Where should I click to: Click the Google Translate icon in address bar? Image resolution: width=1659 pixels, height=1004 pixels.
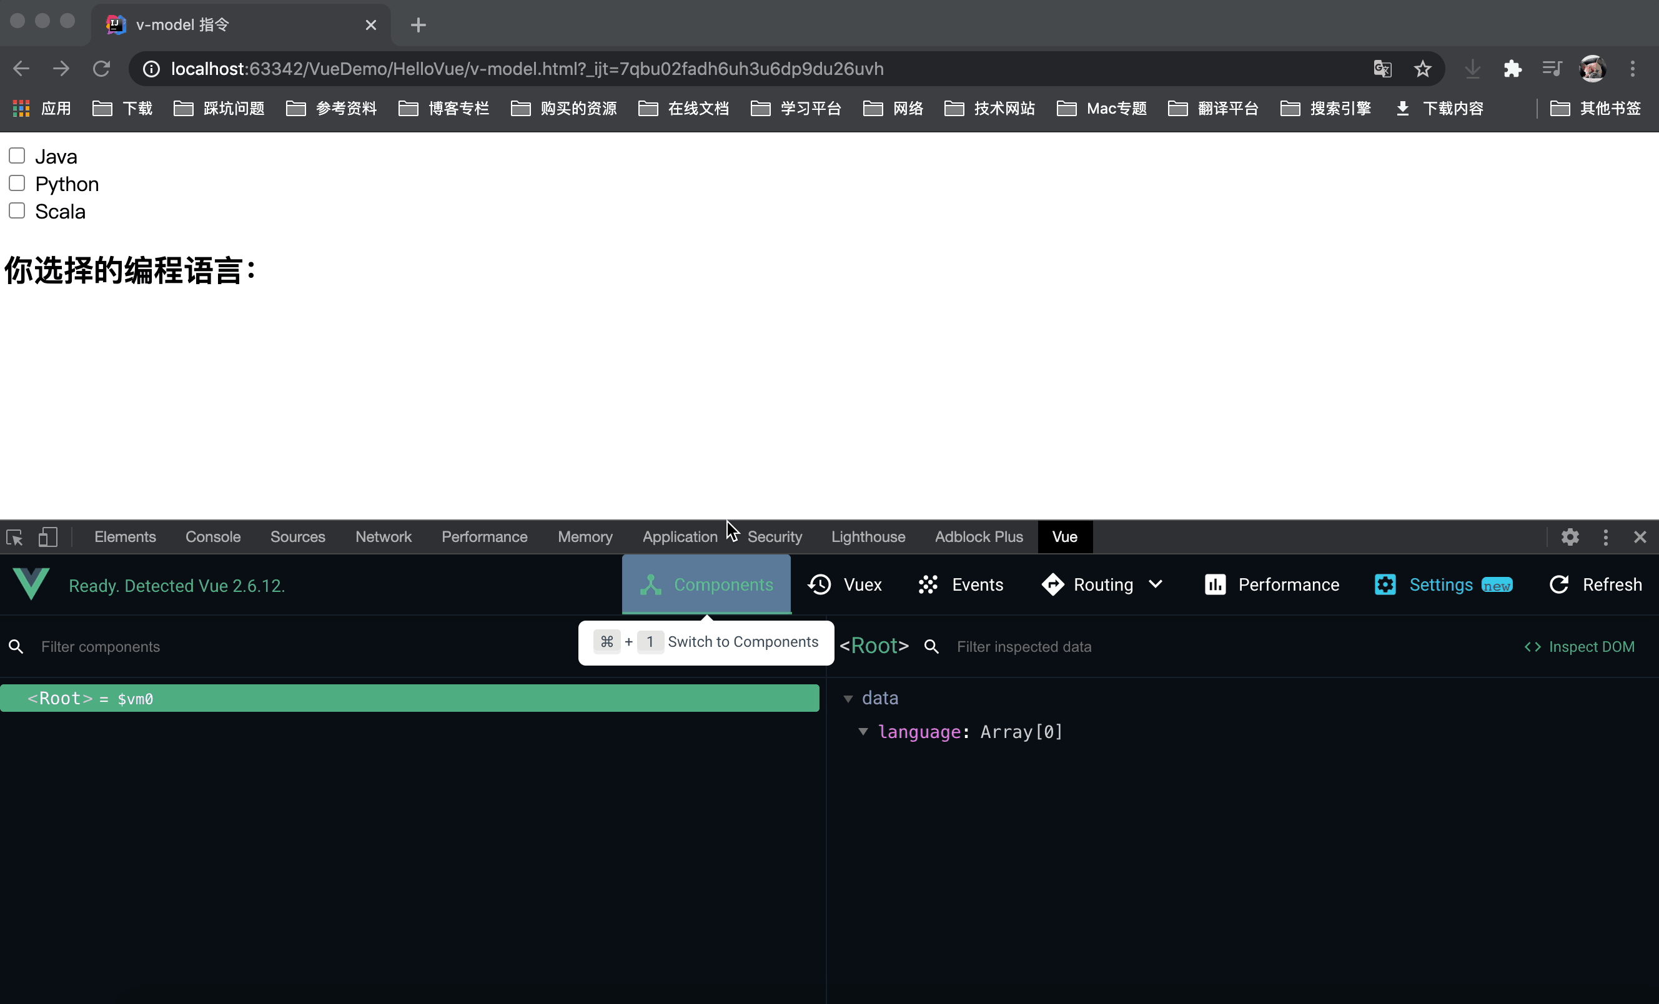[1382, 69]
